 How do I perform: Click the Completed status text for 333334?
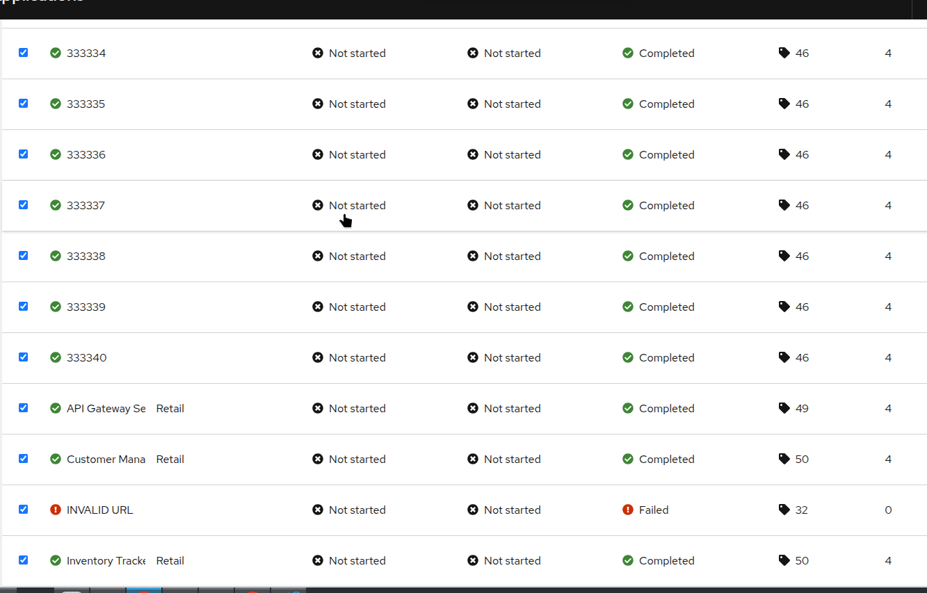(x=666, y=53)
